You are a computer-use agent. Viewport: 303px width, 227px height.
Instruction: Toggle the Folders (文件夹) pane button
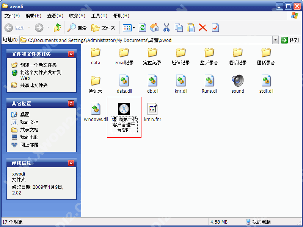(x=104, y=28)
